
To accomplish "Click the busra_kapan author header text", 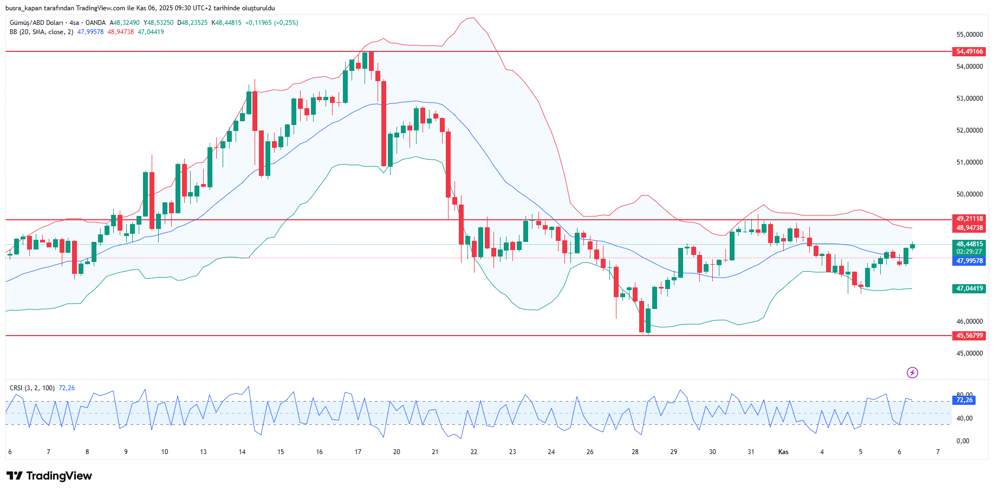I will 140,8.
